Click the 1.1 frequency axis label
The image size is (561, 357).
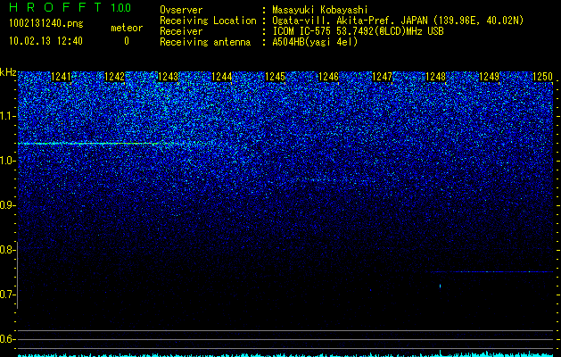7,116
